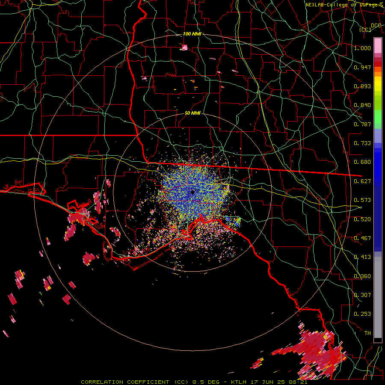Select the 0.520 color scale value
Viewport: 385px width, 385px height.
pos(362,219)
